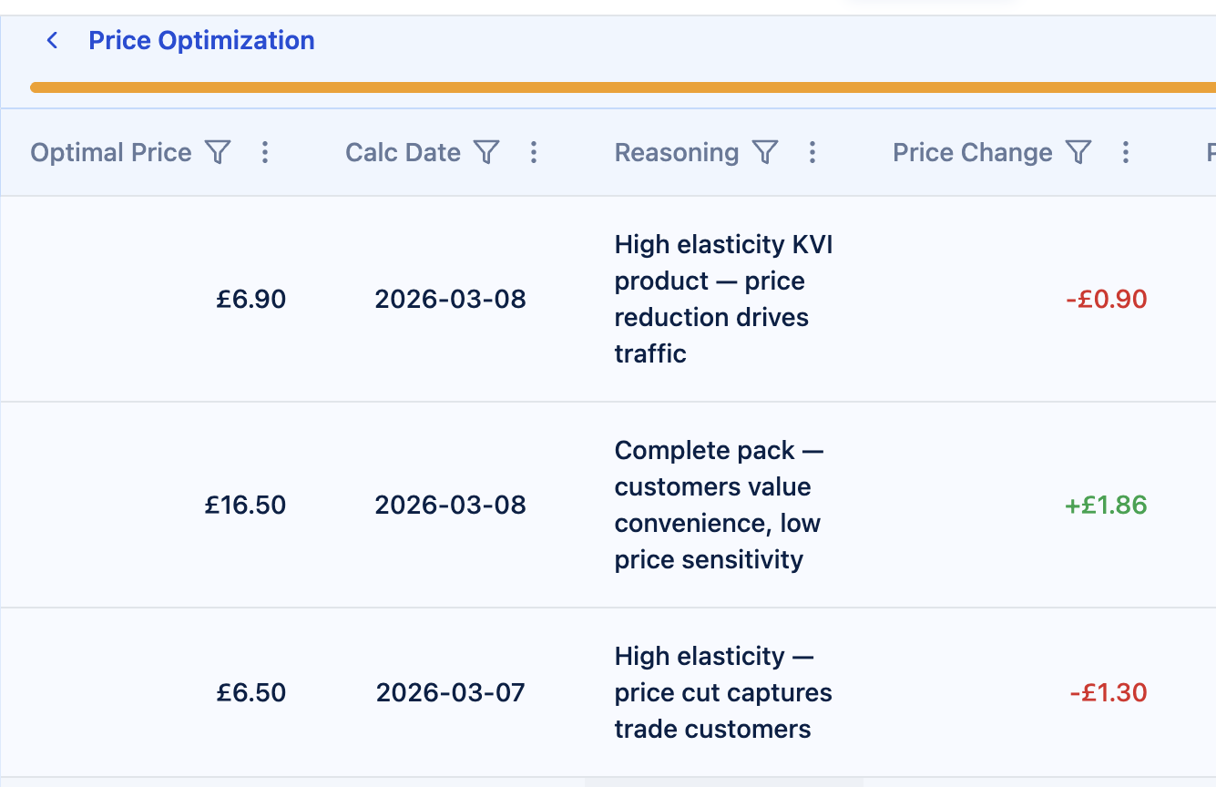Viewport: 1216px width, 787px height.
Task: Click the green +£1.86 price change value
Action: pos(1105,505)
